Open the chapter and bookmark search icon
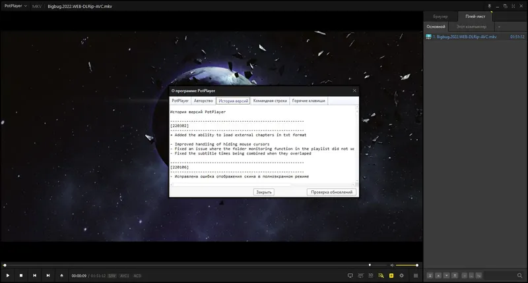528x283 pixels. pos(381,276)
